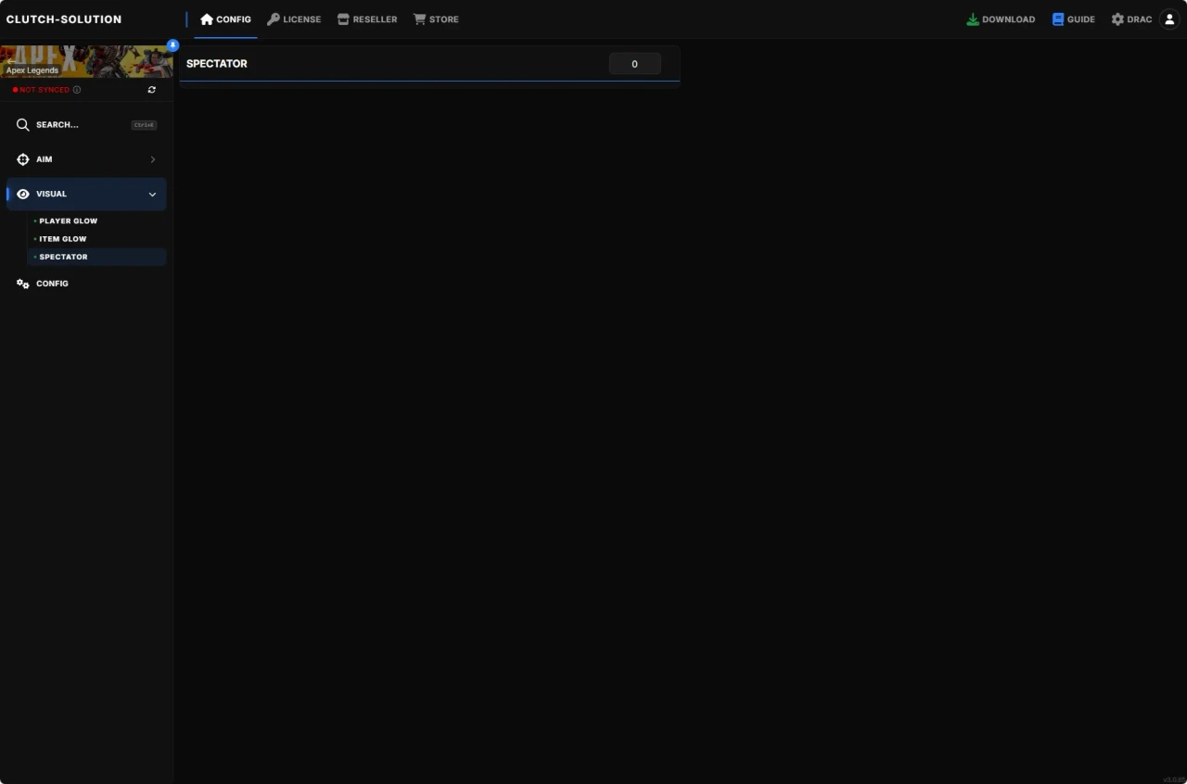Click the DOWNLOAD link
Image resolution: width=1187 pixels, height=784 pixels.
point(1001,19)
